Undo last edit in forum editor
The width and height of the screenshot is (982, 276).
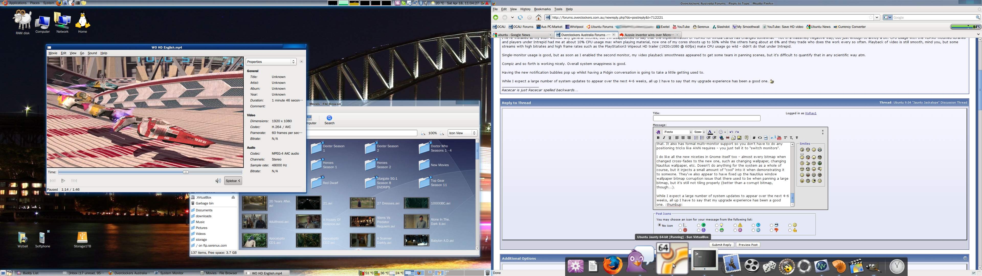(x=731, y=132)
